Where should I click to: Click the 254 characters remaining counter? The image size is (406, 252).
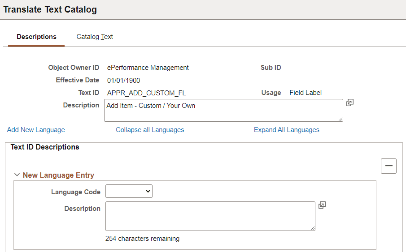pos(142,239)
